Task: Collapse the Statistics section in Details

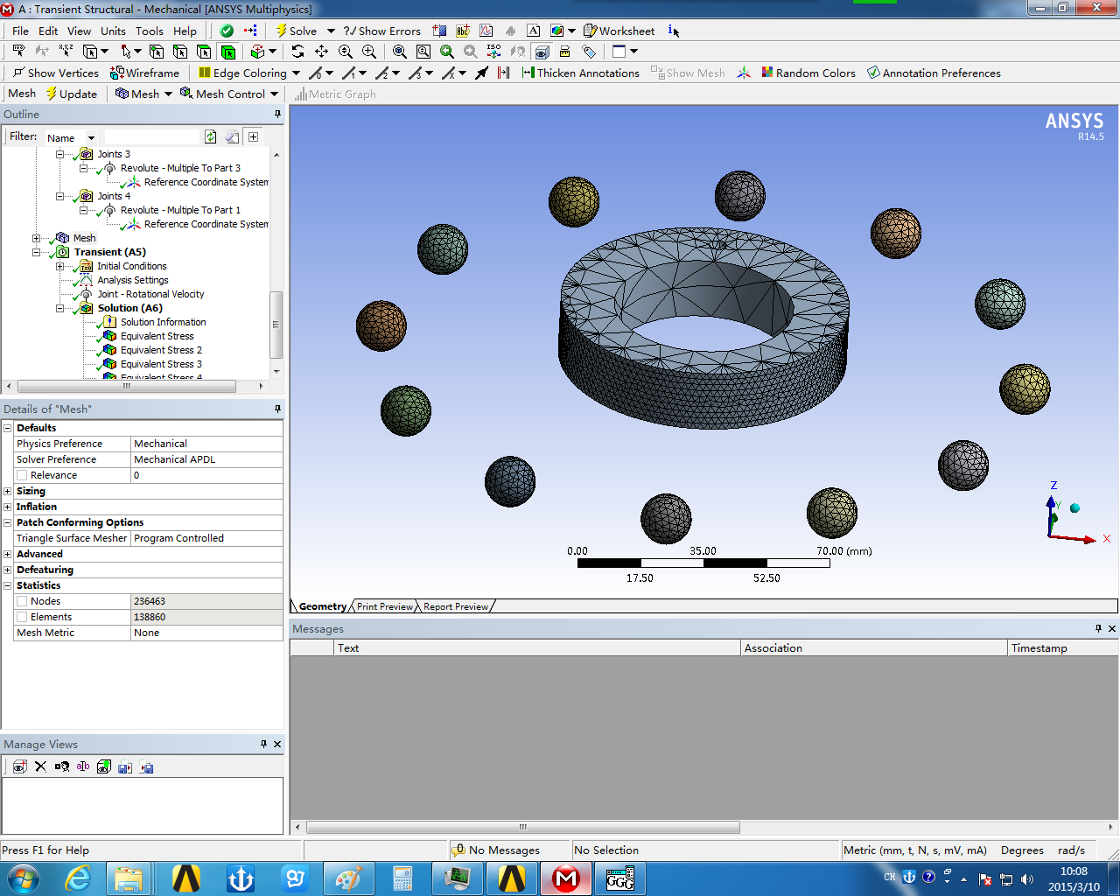Action: coord(7,585)
